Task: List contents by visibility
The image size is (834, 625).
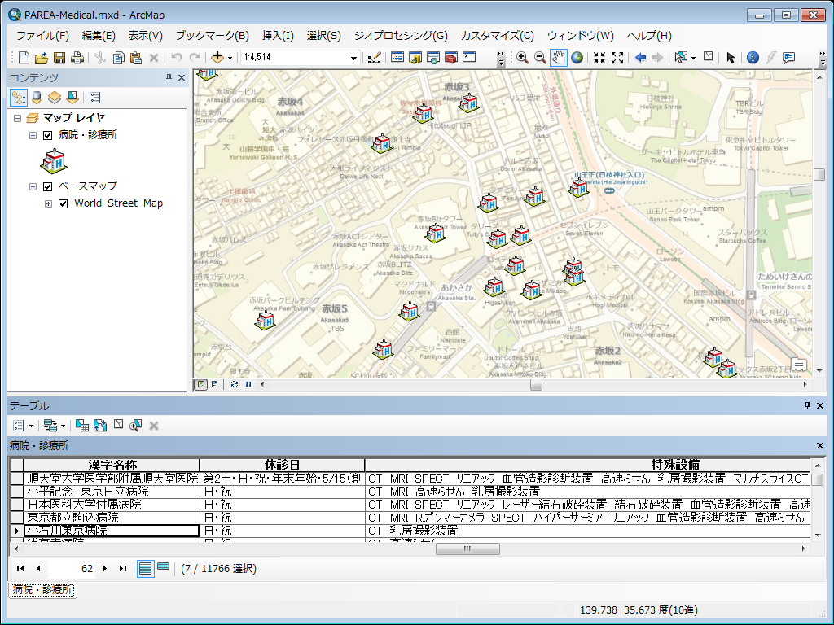Action: coord(55,98)
